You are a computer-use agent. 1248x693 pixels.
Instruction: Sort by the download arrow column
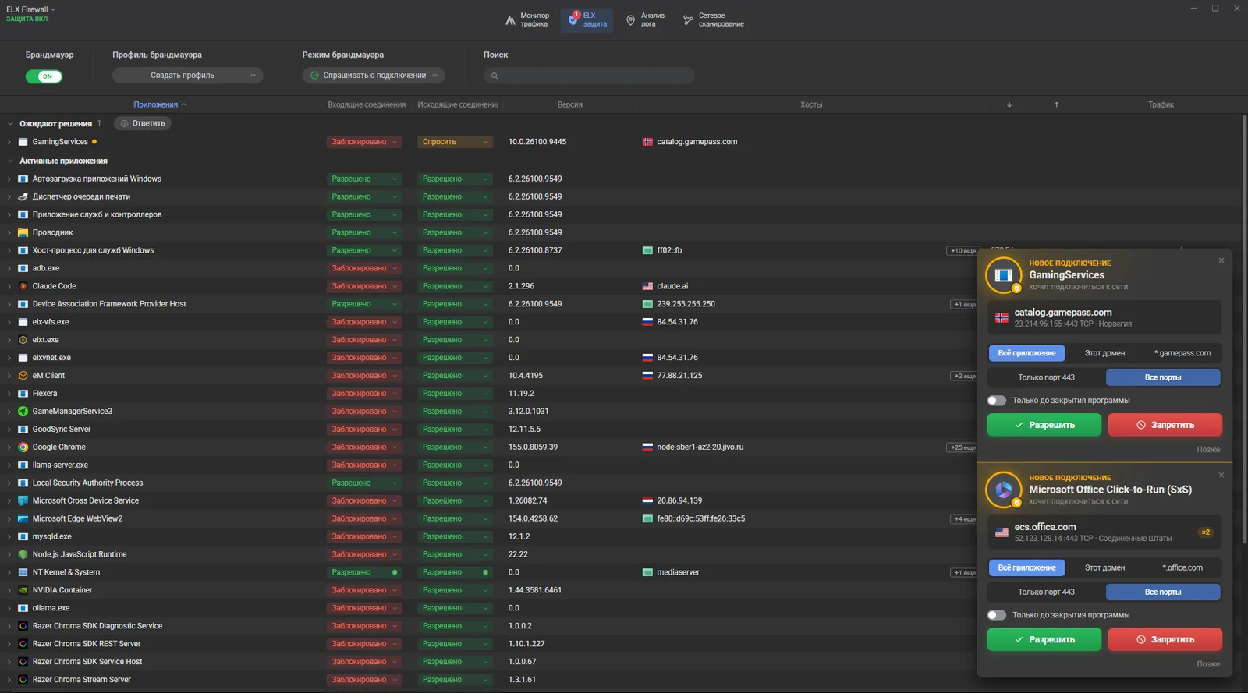[1009, 104]
